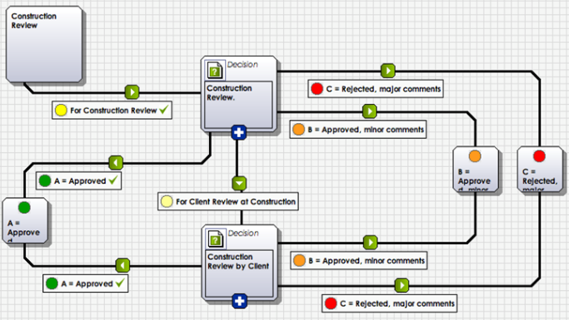Click the top arrow on C = Rejected transition
This screenshot has width=569, height=320.
(388, 71)
